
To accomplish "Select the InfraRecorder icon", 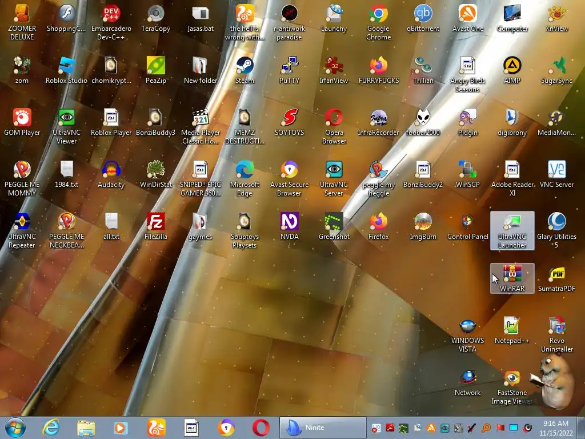I will [x=378, y=122].
